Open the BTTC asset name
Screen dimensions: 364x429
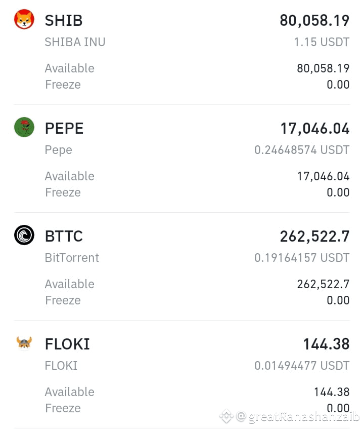pyautogui.click(x=64, y=236)
